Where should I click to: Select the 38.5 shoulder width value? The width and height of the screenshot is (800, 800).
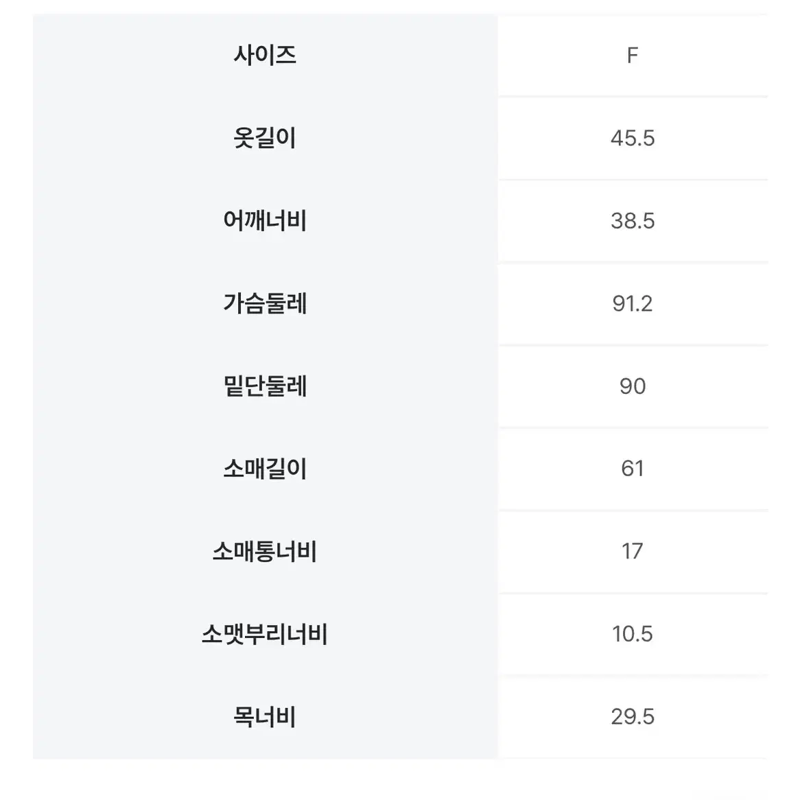(632, 221)
